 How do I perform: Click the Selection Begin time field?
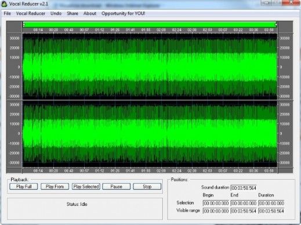(216, 203)
